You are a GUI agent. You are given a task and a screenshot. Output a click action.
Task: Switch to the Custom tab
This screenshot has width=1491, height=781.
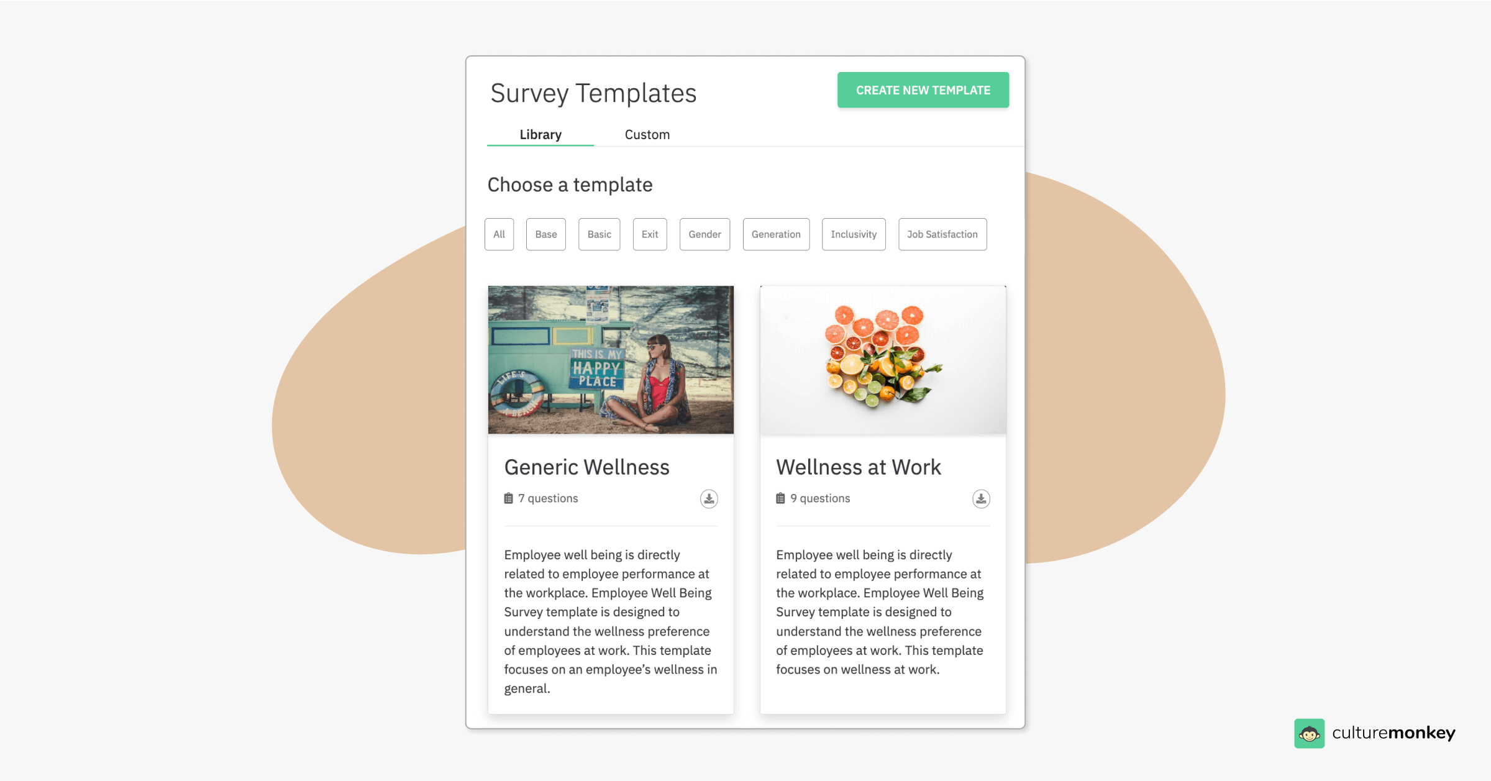click(x=646, y=134)
